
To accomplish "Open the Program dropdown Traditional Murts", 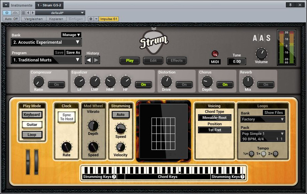I will [46, 60].
